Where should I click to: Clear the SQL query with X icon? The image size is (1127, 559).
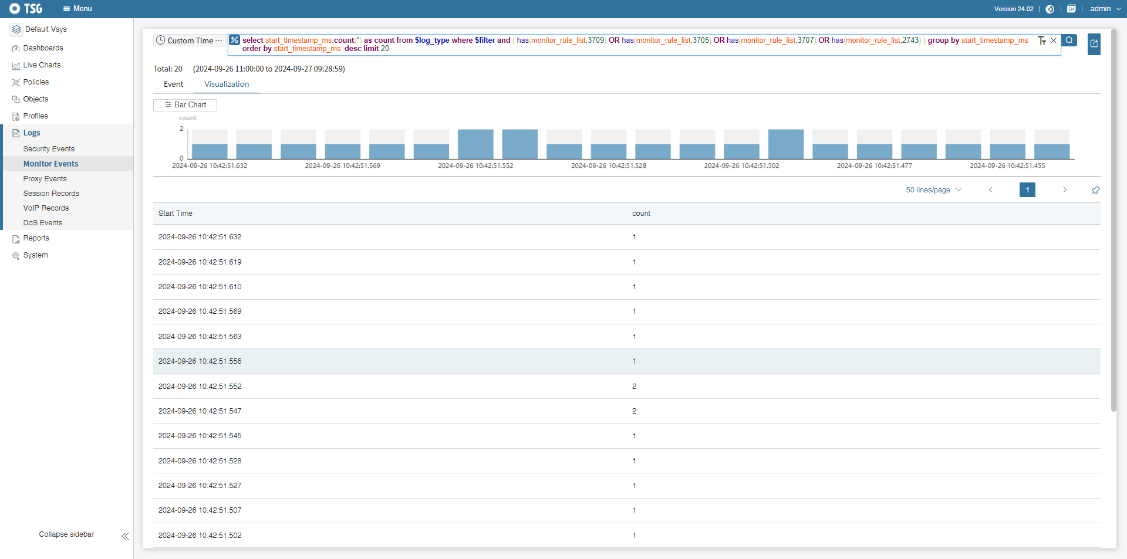pyautogui.click(x=1054, y=40)
